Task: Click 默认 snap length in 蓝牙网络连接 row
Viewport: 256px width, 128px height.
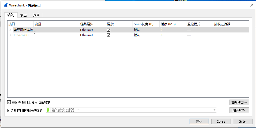Action: tap(137, 30)
